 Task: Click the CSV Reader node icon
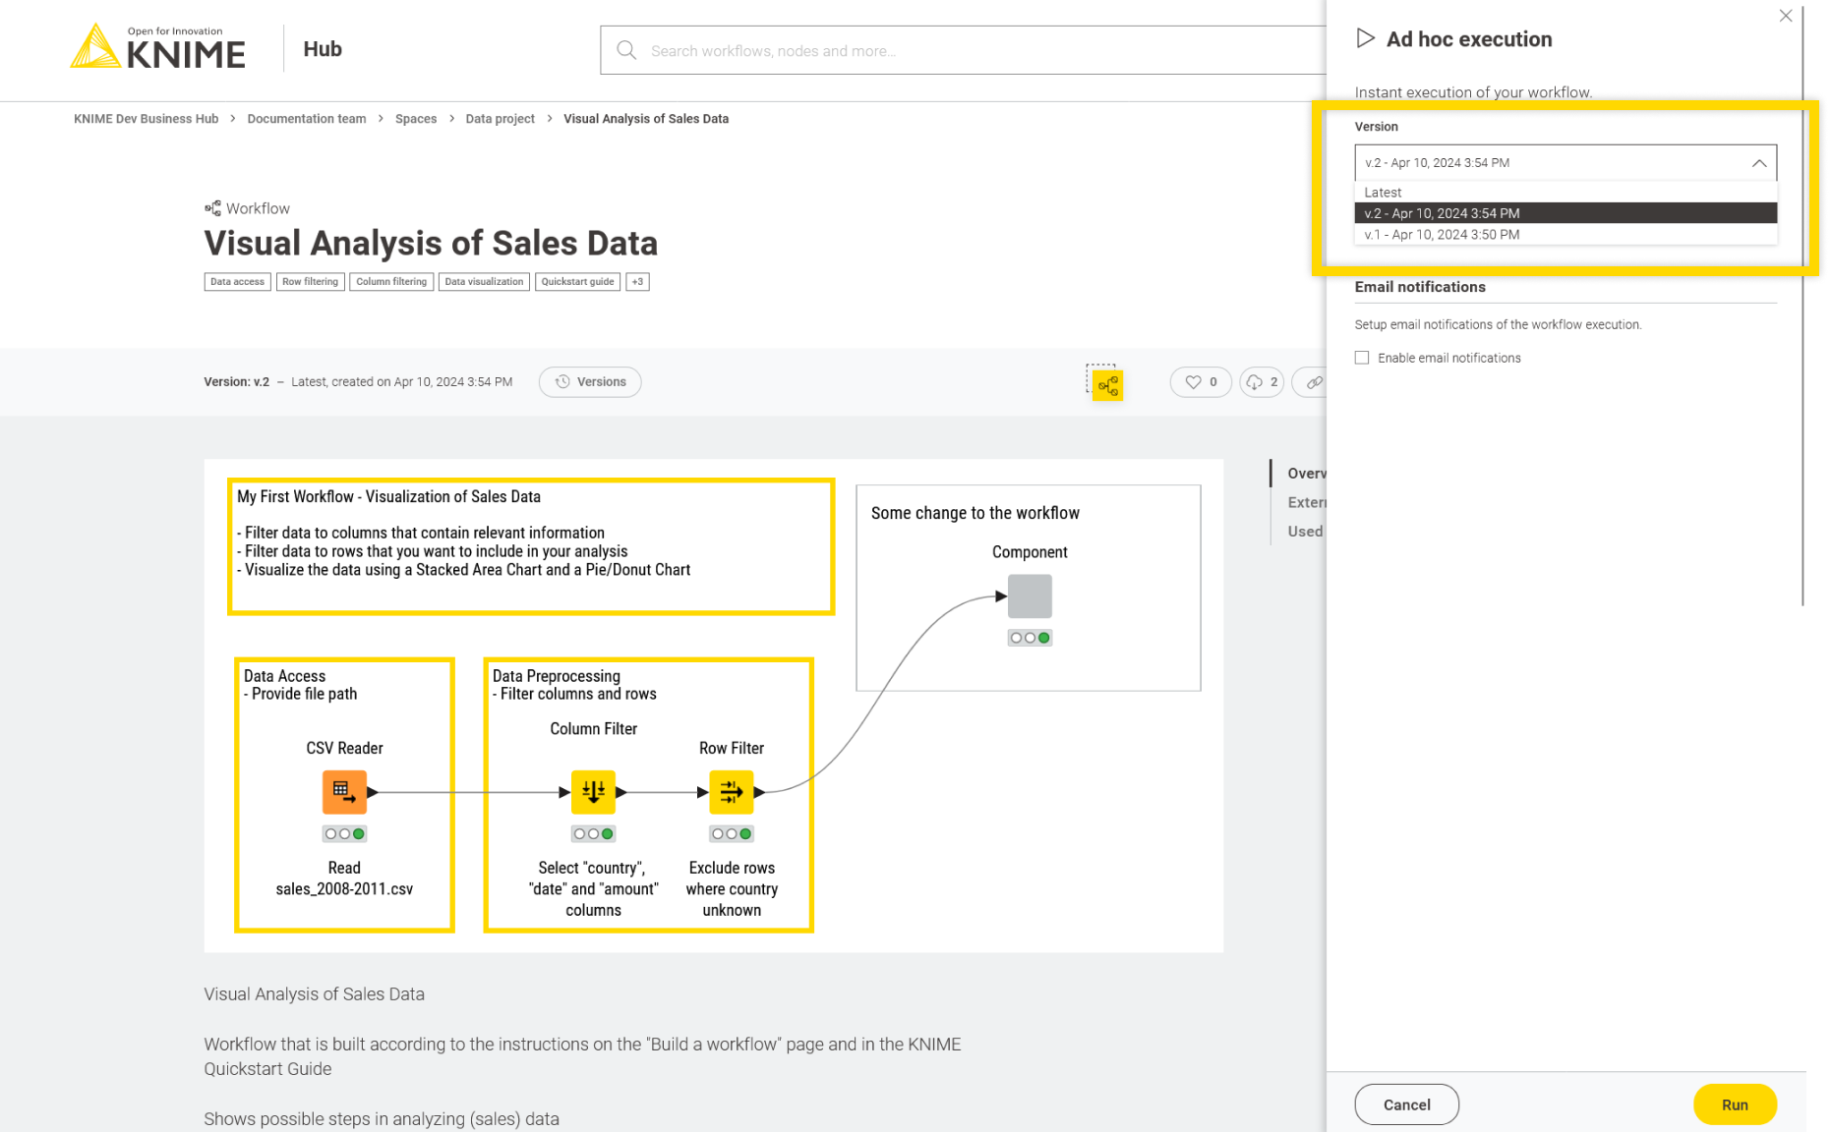[344, 792]
